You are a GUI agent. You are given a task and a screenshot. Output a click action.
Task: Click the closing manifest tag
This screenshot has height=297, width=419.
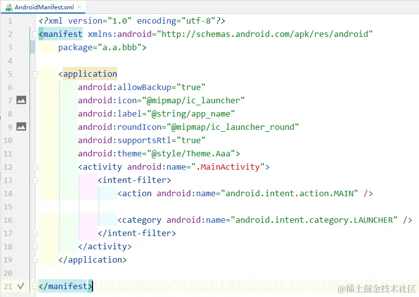click(x=65, y=286)
